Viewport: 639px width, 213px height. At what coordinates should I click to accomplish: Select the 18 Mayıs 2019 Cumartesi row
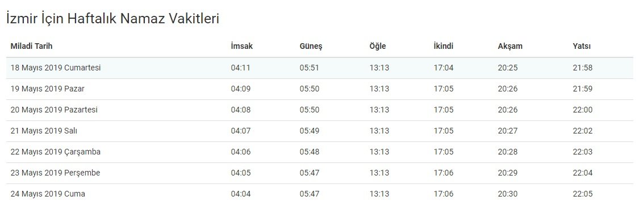point(319,68)
